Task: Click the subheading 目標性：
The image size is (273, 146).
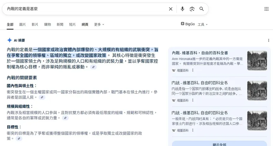Action: (x=14, y=127)
